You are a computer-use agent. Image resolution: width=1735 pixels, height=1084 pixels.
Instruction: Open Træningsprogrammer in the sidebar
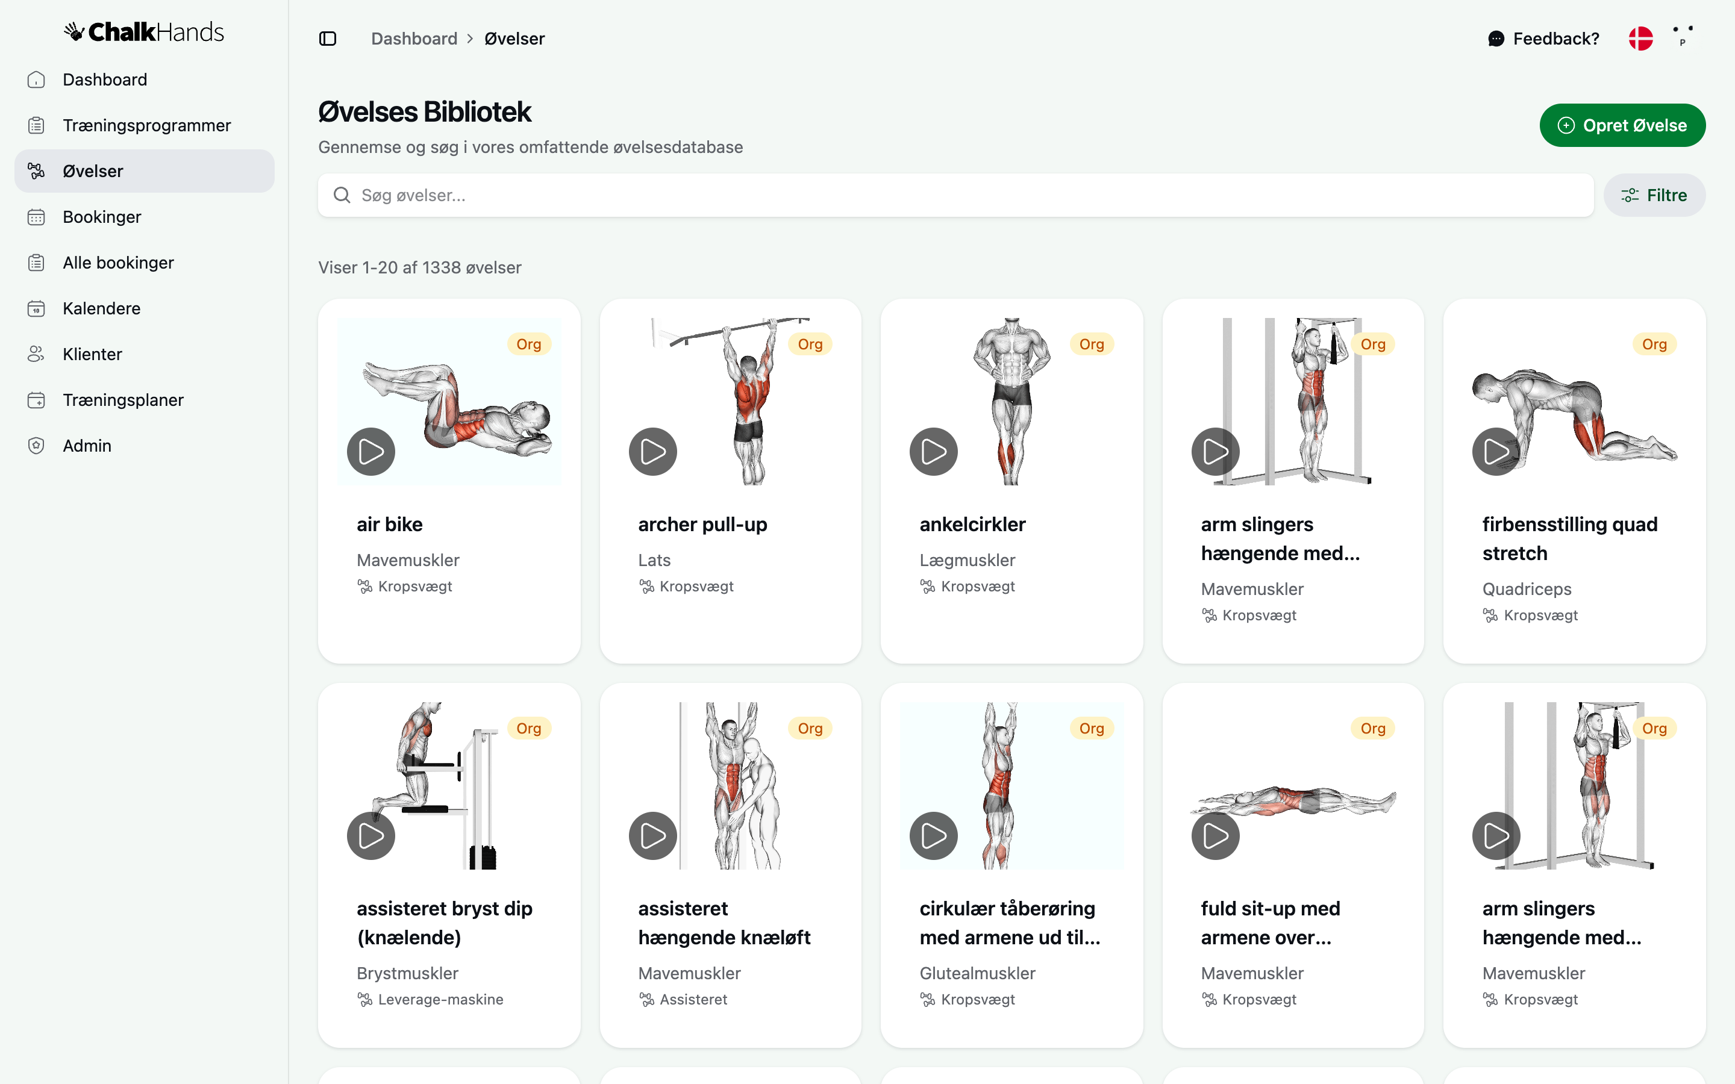pyautogui.click(x=144, y=125)
